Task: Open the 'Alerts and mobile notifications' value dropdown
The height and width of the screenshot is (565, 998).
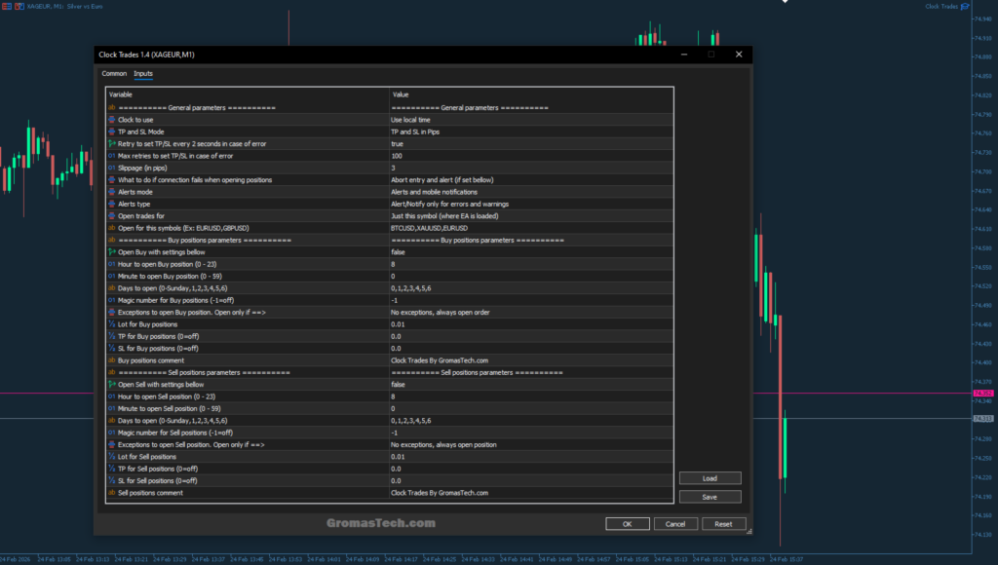Action: point(531,192)
